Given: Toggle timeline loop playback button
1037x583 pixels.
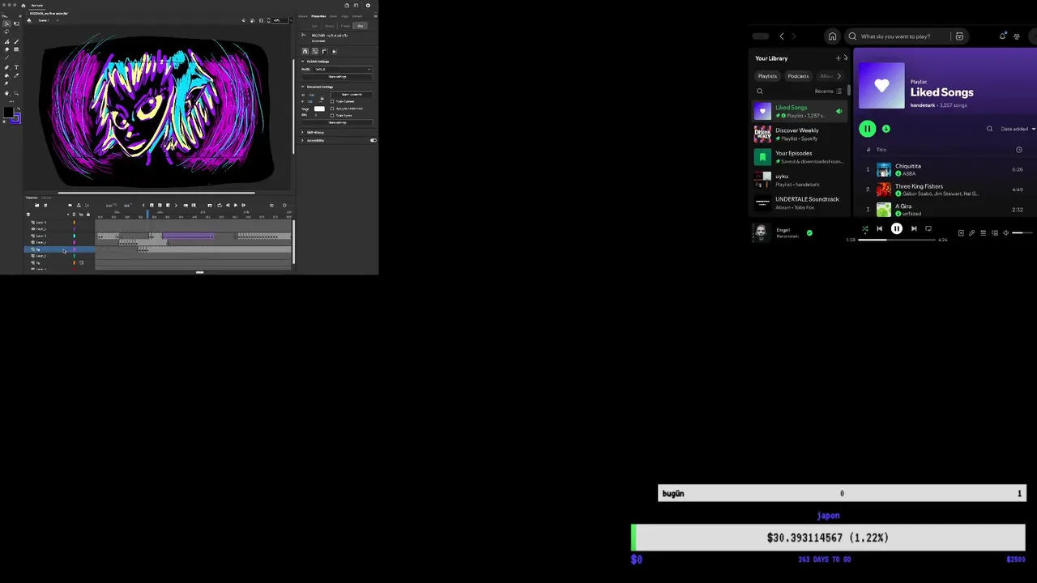Looking at the screenshot, I should [220, 205].
